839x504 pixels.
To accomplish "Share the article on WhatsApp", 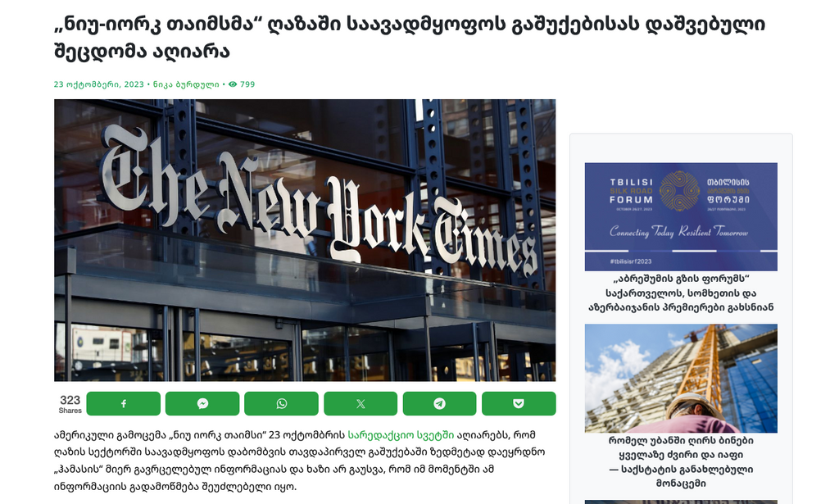I will (282, 403).
